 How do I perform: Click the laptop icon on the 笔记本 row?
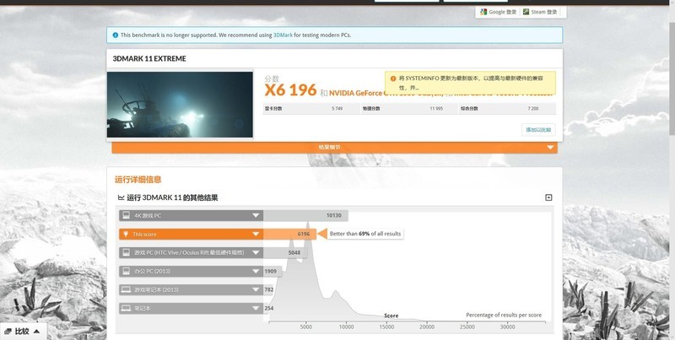click(x=126, y=308)
